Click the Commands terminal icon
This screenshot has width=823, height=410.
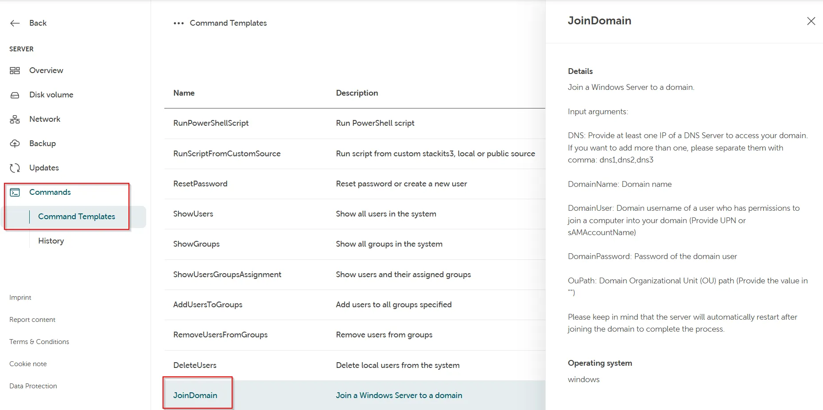[15, 192]
